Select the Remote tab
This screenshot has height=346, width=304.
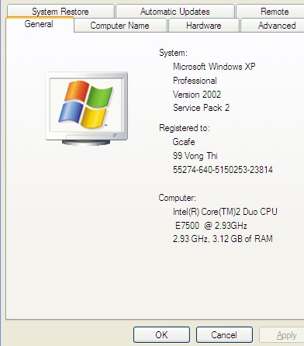(270, 12)
